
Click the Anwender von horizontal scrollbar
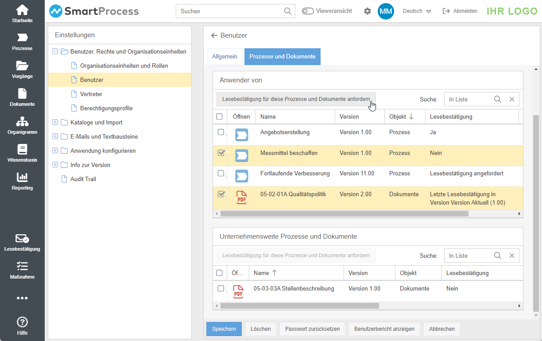[344, 214]
